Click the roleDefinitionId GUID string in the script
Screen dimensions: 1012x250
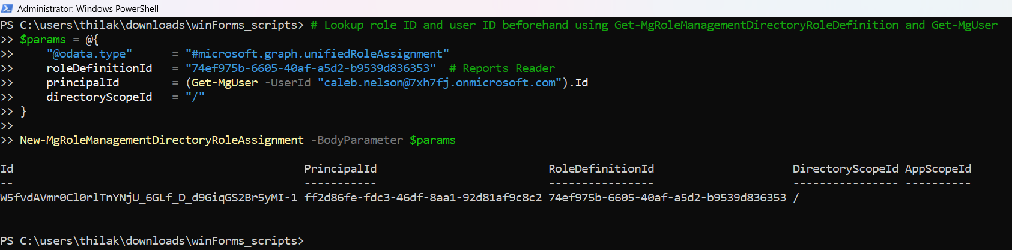311,68
